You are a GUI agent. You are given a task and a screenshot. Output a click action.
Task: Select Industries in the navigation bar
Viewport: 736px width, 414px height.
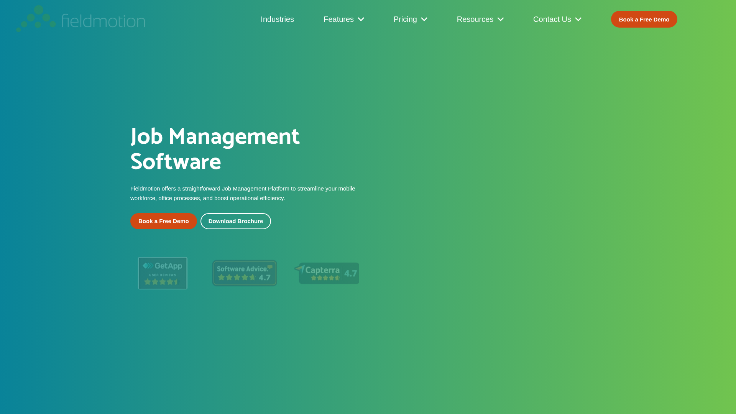tap(277, 19)
